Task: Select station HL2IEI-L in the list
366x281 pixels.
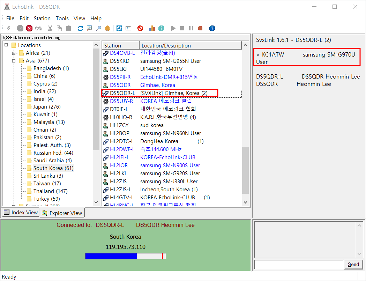Action: (x=172, y=157)
